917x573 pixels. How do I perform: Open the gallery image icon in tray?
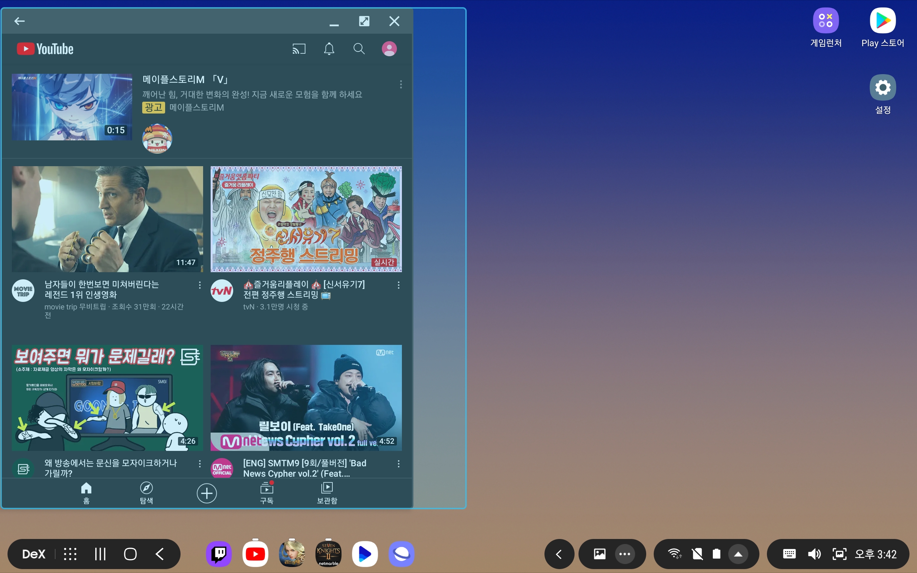(600, 554)
